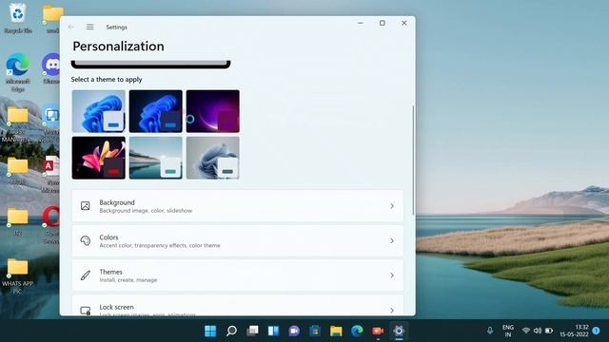The width and height of the screenshot is (609, 342).
Task: Click the Lock screen monitor icon
Action: tap(86, 311)
